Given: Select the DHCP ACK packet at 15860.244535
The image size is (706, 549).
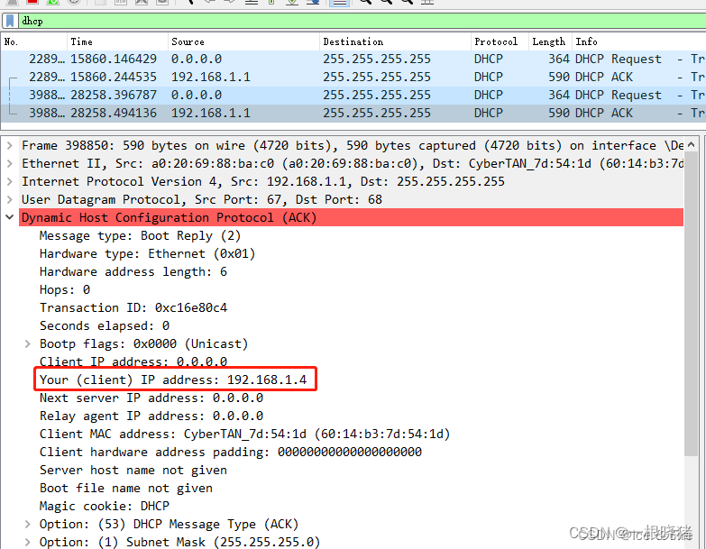Looking at the screenshot, I should click(353, 77).
